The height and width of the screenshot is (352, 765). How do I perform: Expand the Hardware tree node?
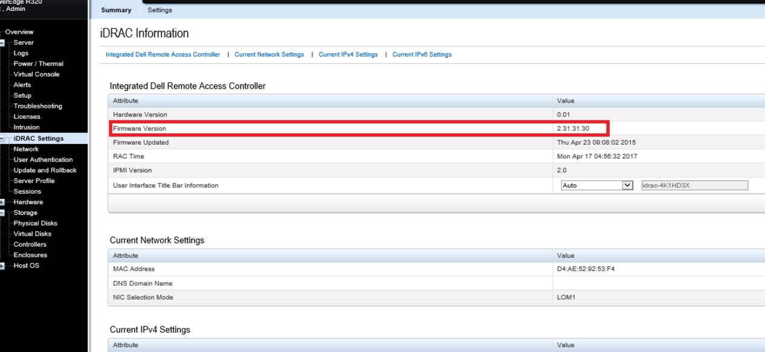[x=2, y=203]
